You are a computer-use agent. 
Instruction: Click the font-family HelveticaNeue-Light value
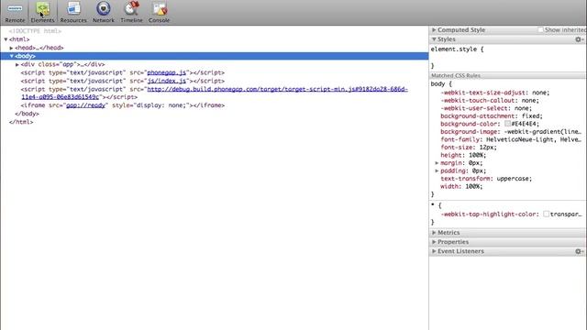click(534, 139)
